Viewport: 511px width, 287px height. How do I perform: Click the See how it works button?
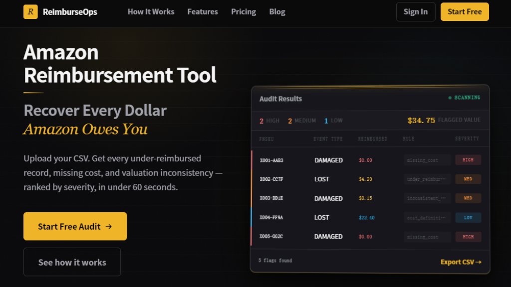point(72,262)
